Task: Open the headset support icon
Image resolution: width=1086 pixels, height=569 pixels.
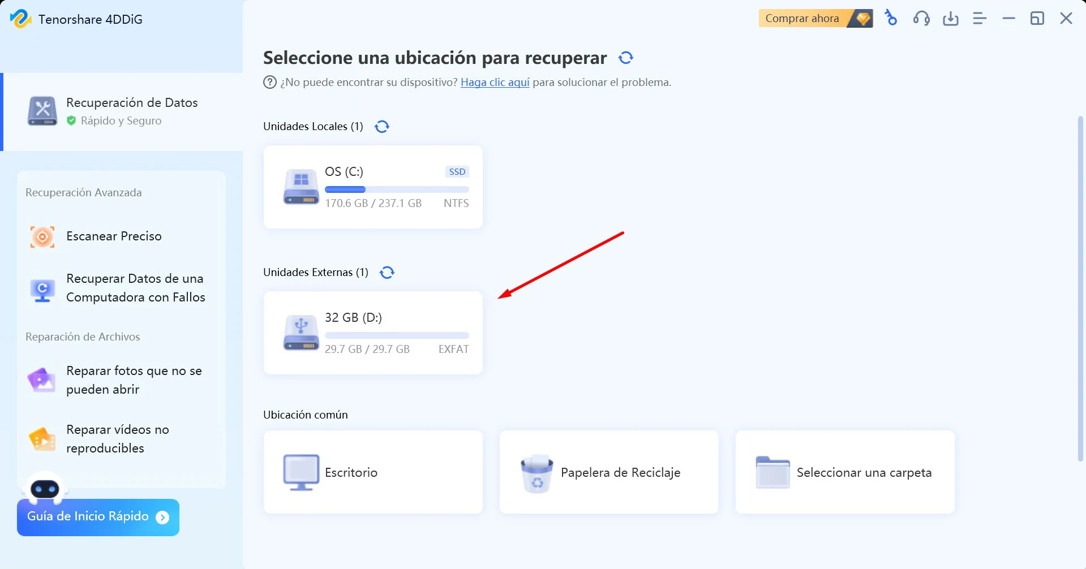Action: click(x=921, y=19)
